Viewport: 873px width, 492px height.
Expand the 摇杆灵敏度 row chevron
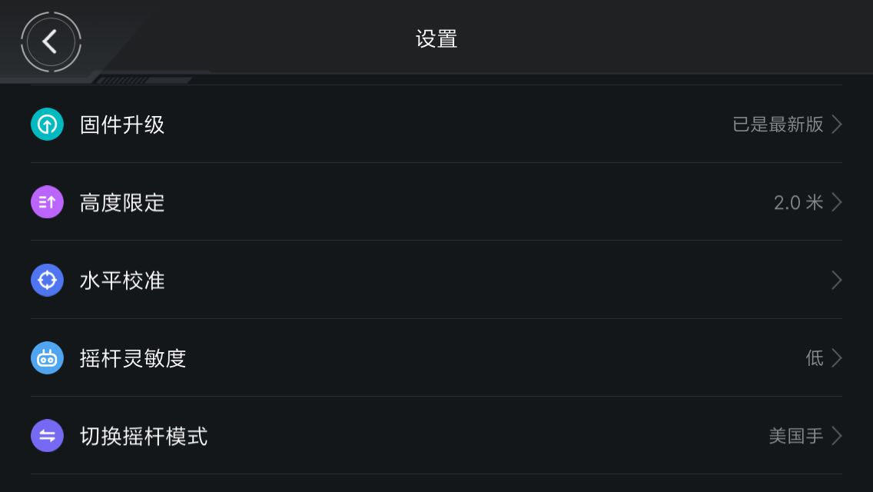pos(837,358)
